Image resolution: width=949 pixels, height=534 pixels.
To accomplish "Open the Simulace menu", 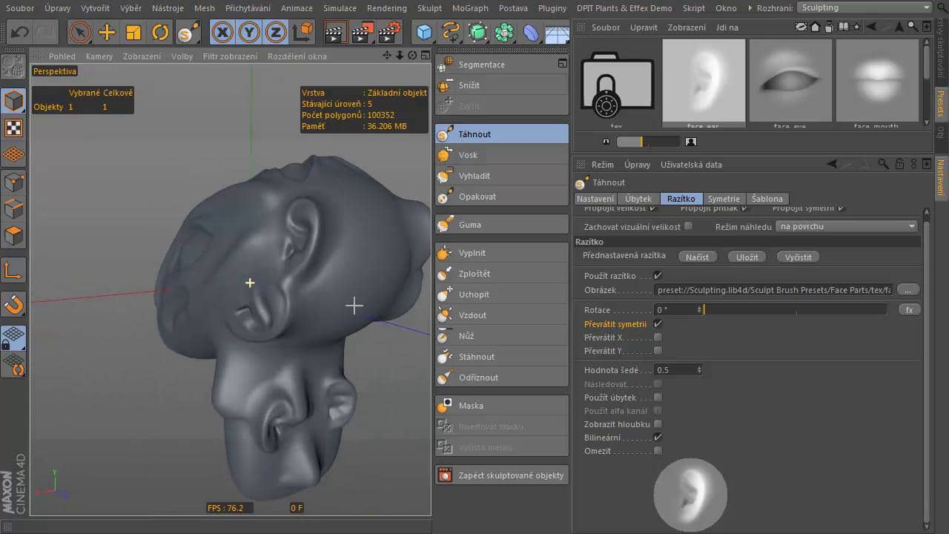I will [x=340, y=8].
